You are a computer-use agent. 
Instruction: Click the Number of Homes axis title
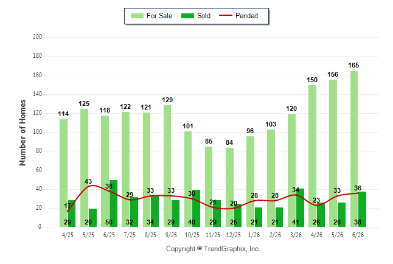point(23,133)
